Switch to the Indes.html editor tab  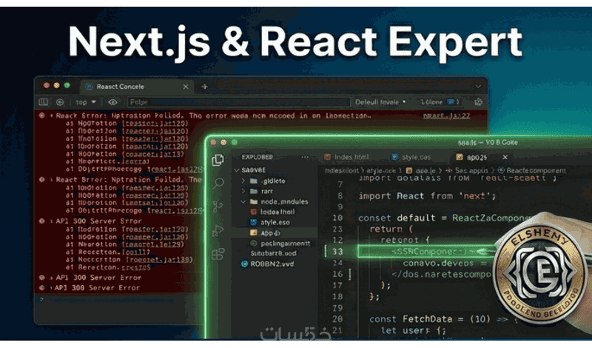pos(347,157)
